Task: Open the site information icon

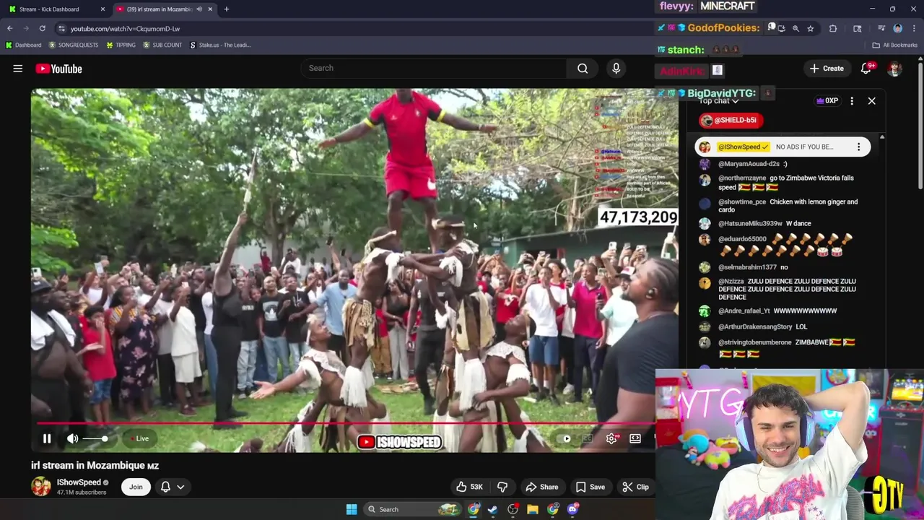Action: coord(62,29)
